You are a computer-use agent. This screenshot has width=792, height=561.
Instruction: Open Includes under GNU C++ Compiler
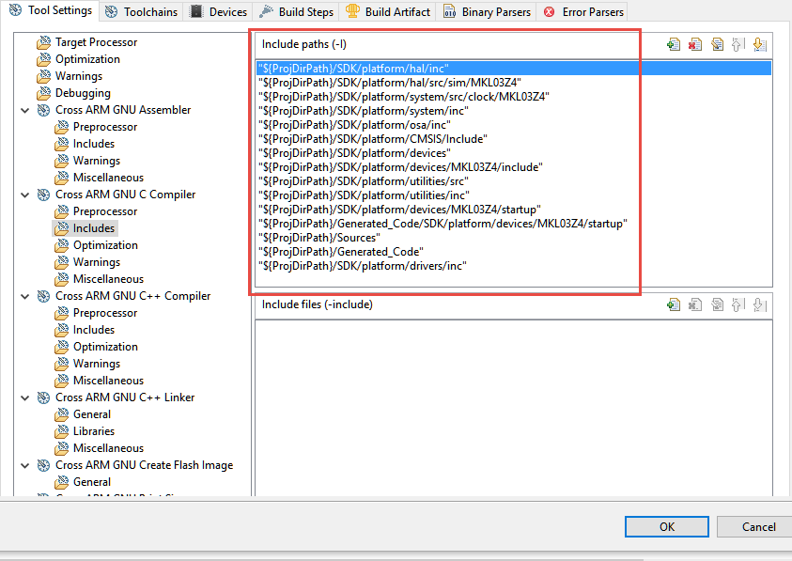click(x=93, y=330)
